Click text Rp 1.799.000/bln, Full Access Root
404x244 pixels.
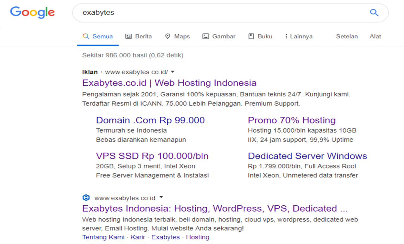click(302, 166)
